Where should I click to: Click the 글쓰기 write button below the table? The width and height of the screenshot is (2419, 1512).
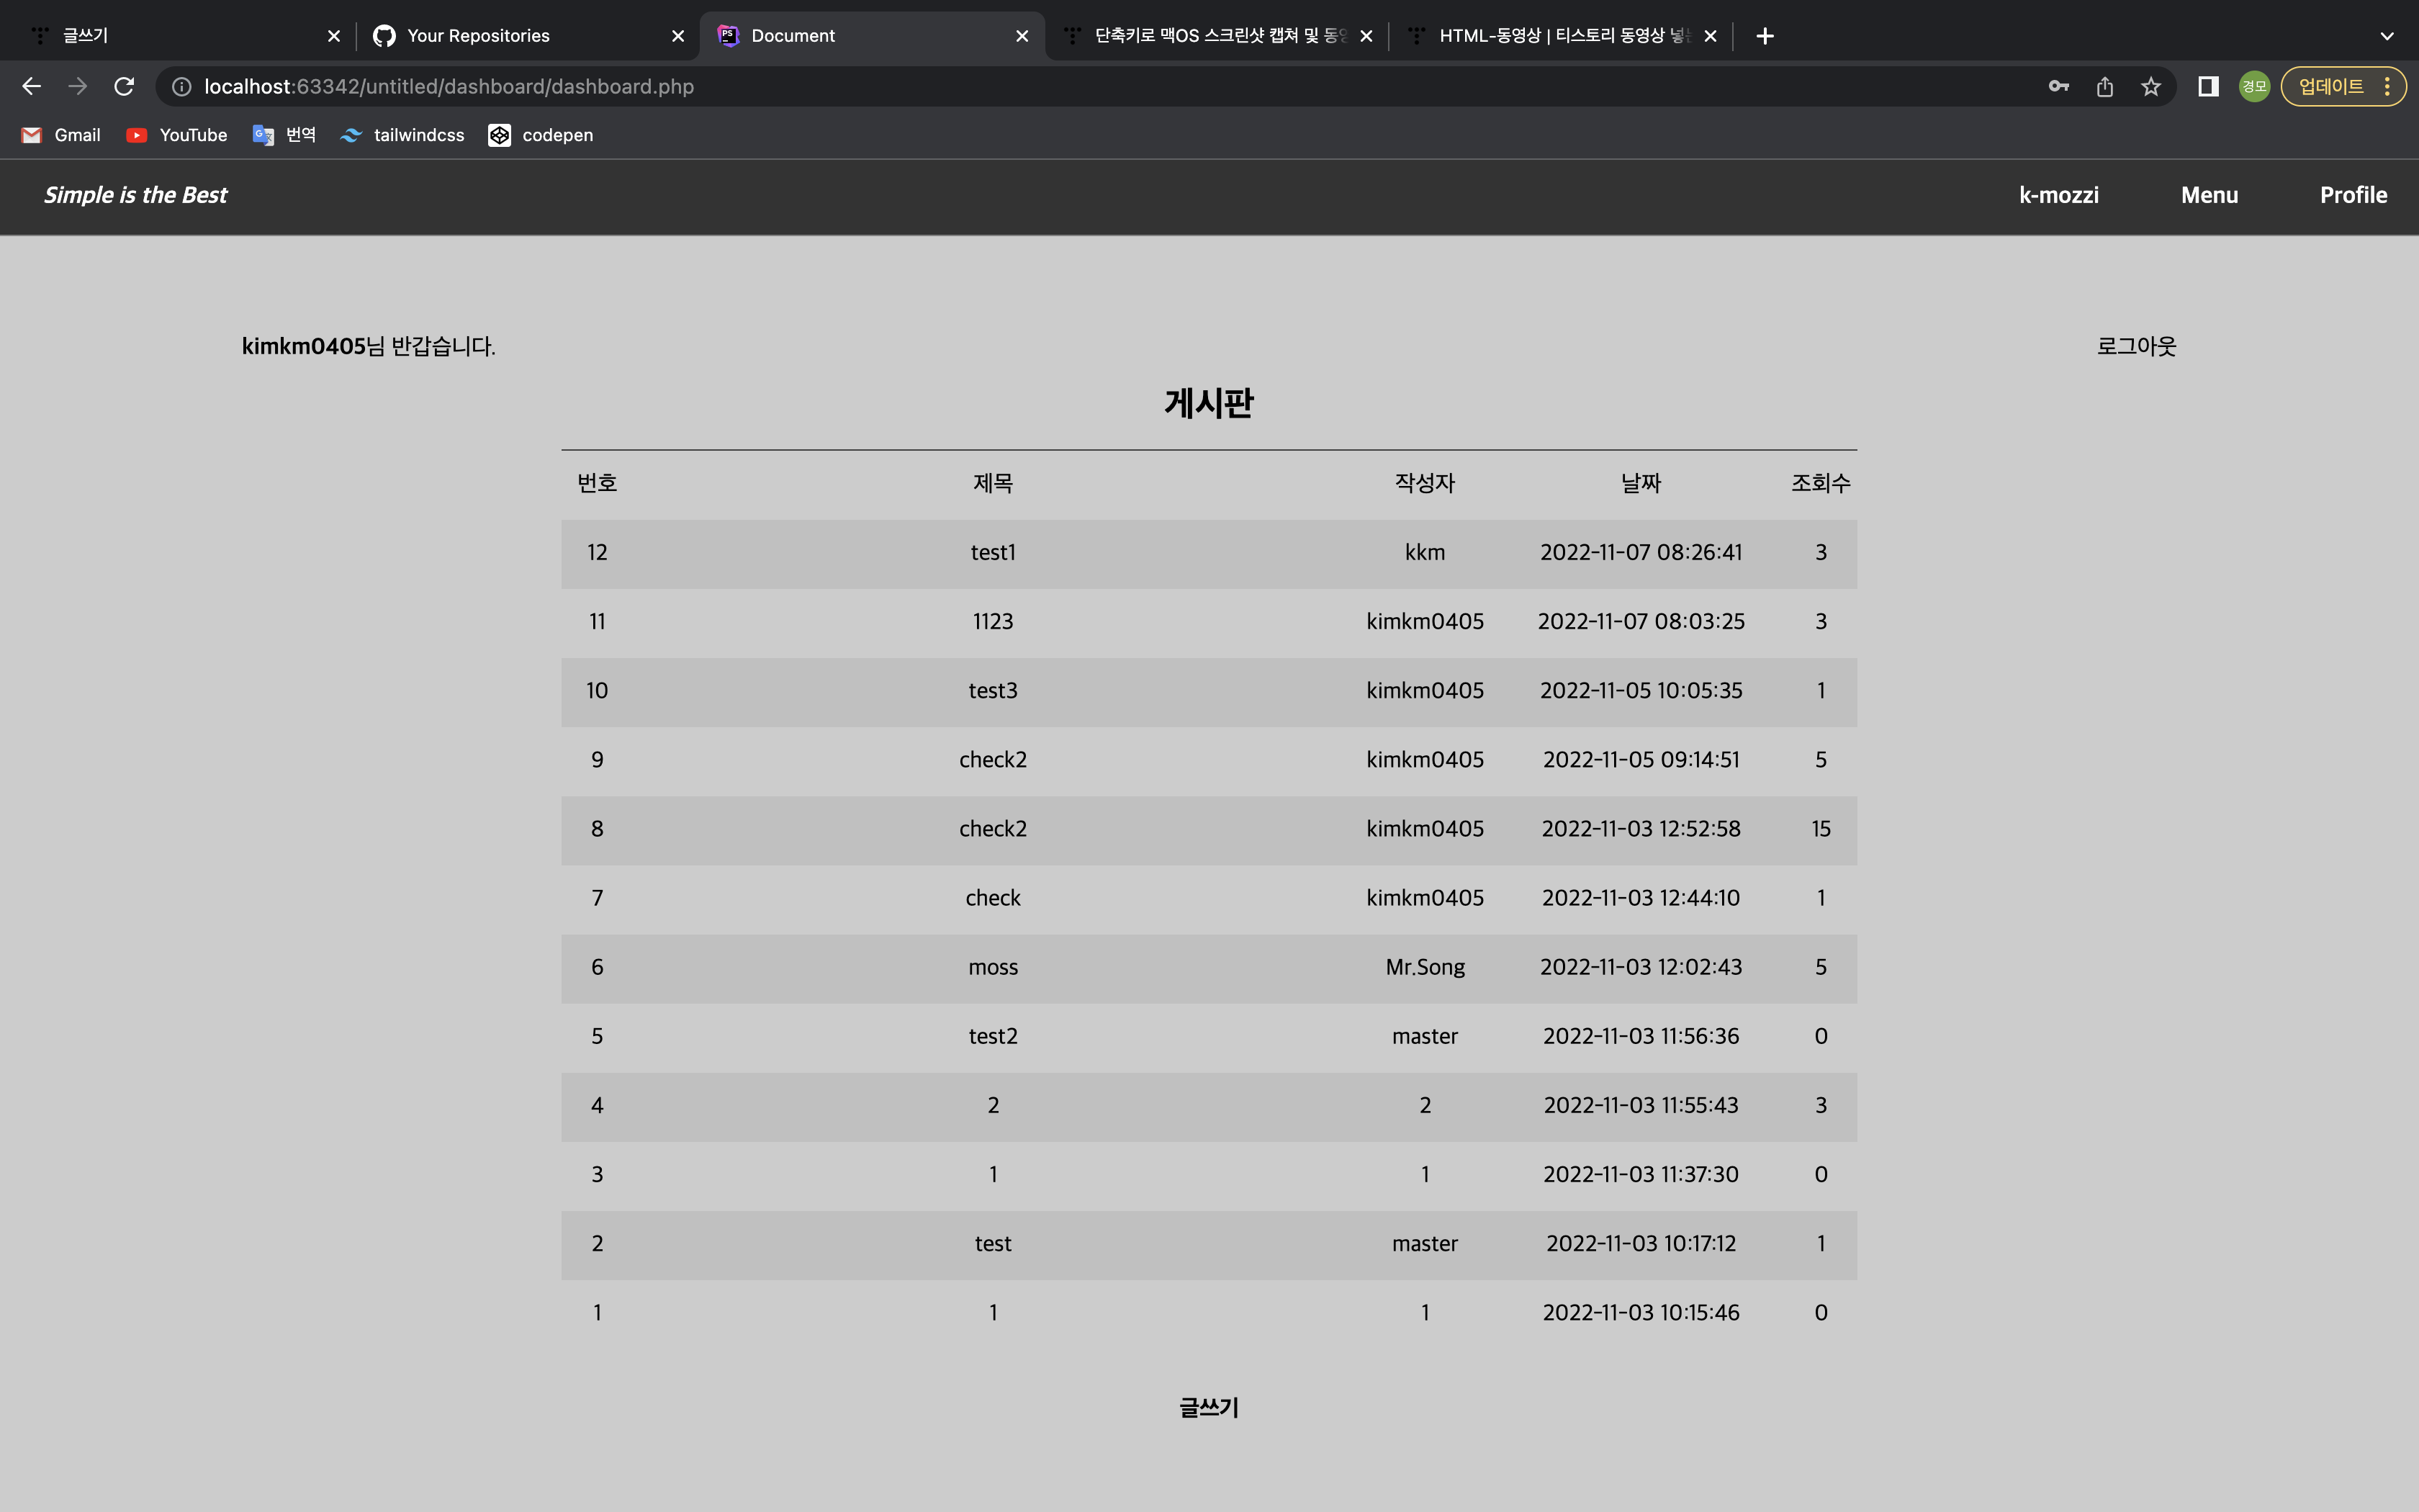click(x=1209, y=1407)
